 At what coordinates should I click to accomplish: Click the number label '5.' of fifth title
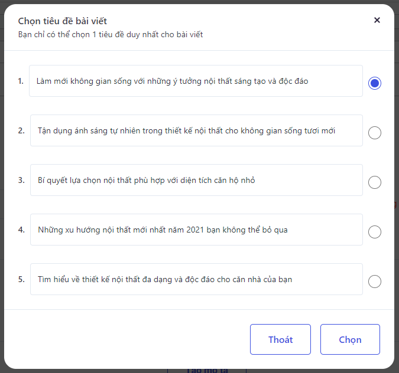(x=21, y=279)
